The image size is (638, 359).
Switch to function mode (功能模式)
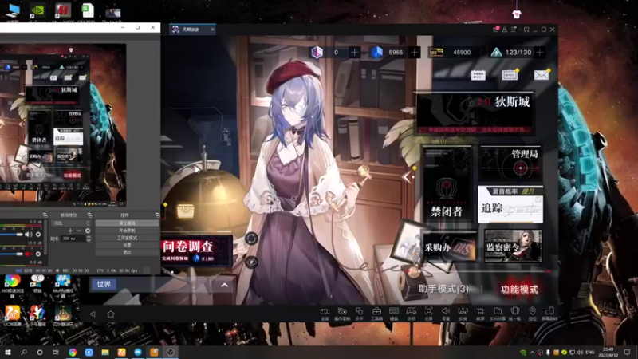click(x=519, y=290)
